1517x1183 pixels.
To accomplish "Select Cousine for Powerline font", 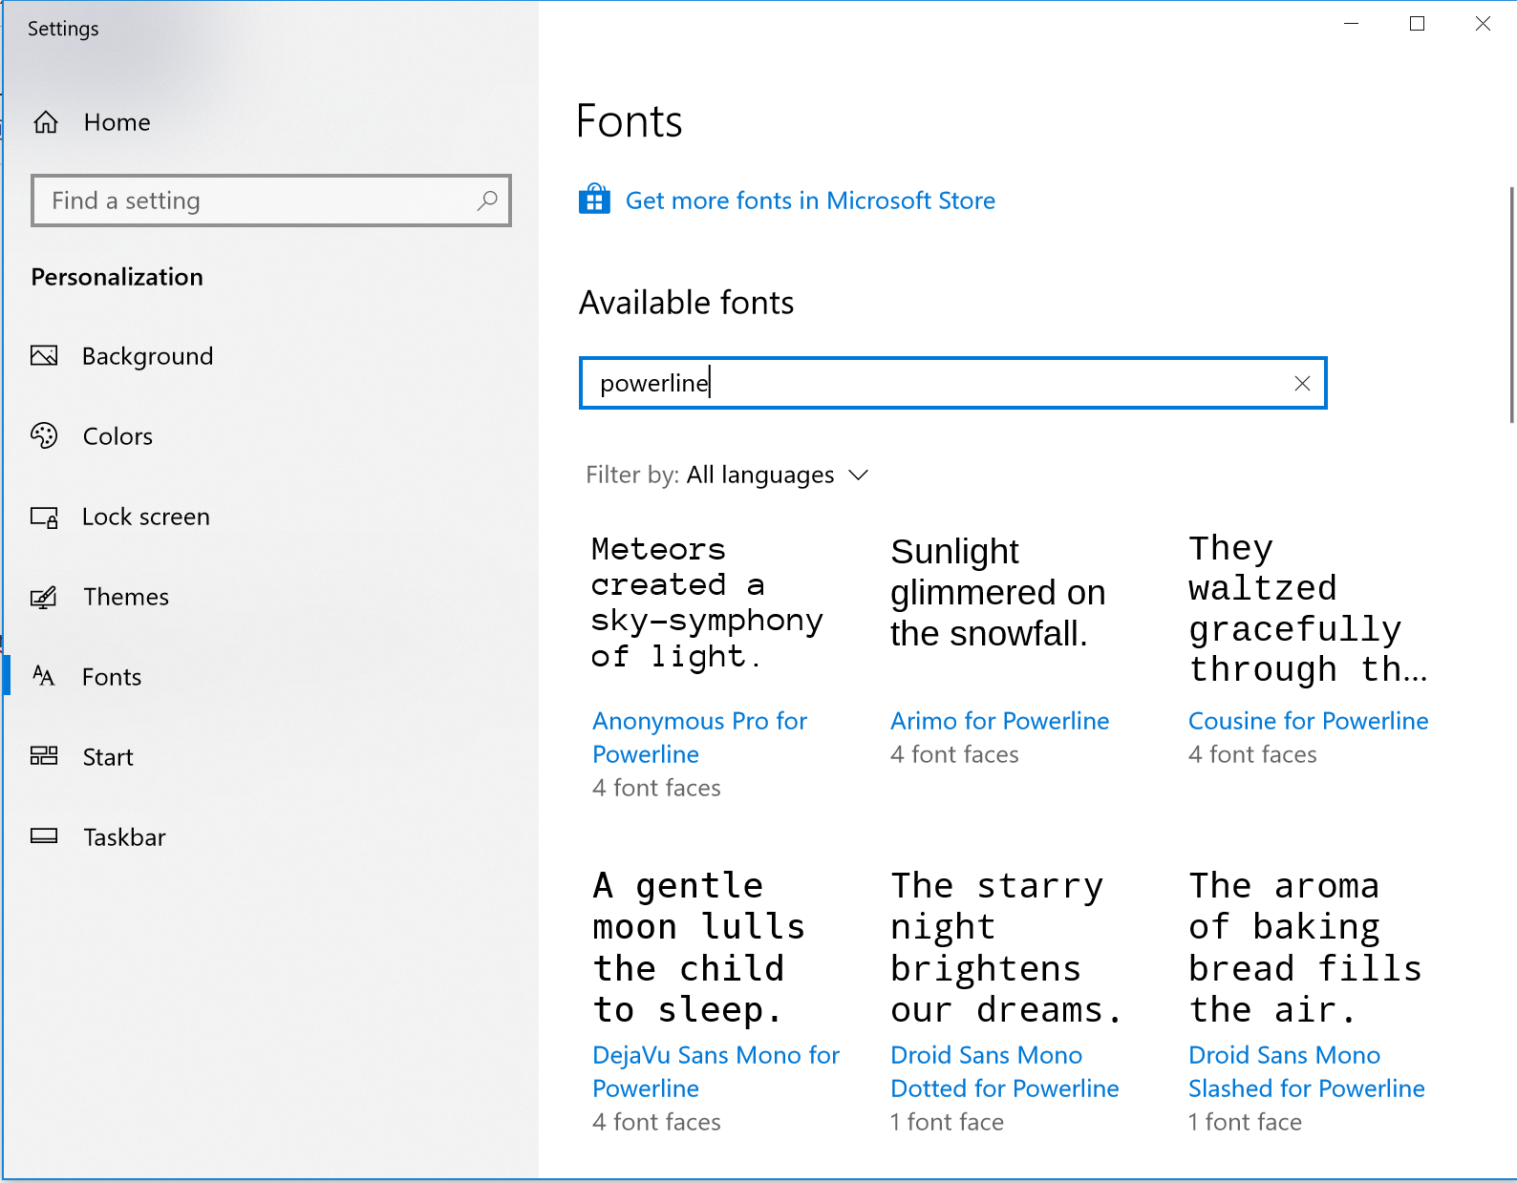I will coord(1307,721).
